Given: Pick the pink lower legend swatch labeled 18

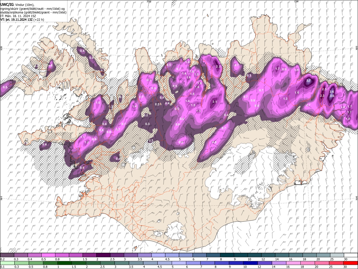Looking at the screenshot, I should (x=308, y=263).
